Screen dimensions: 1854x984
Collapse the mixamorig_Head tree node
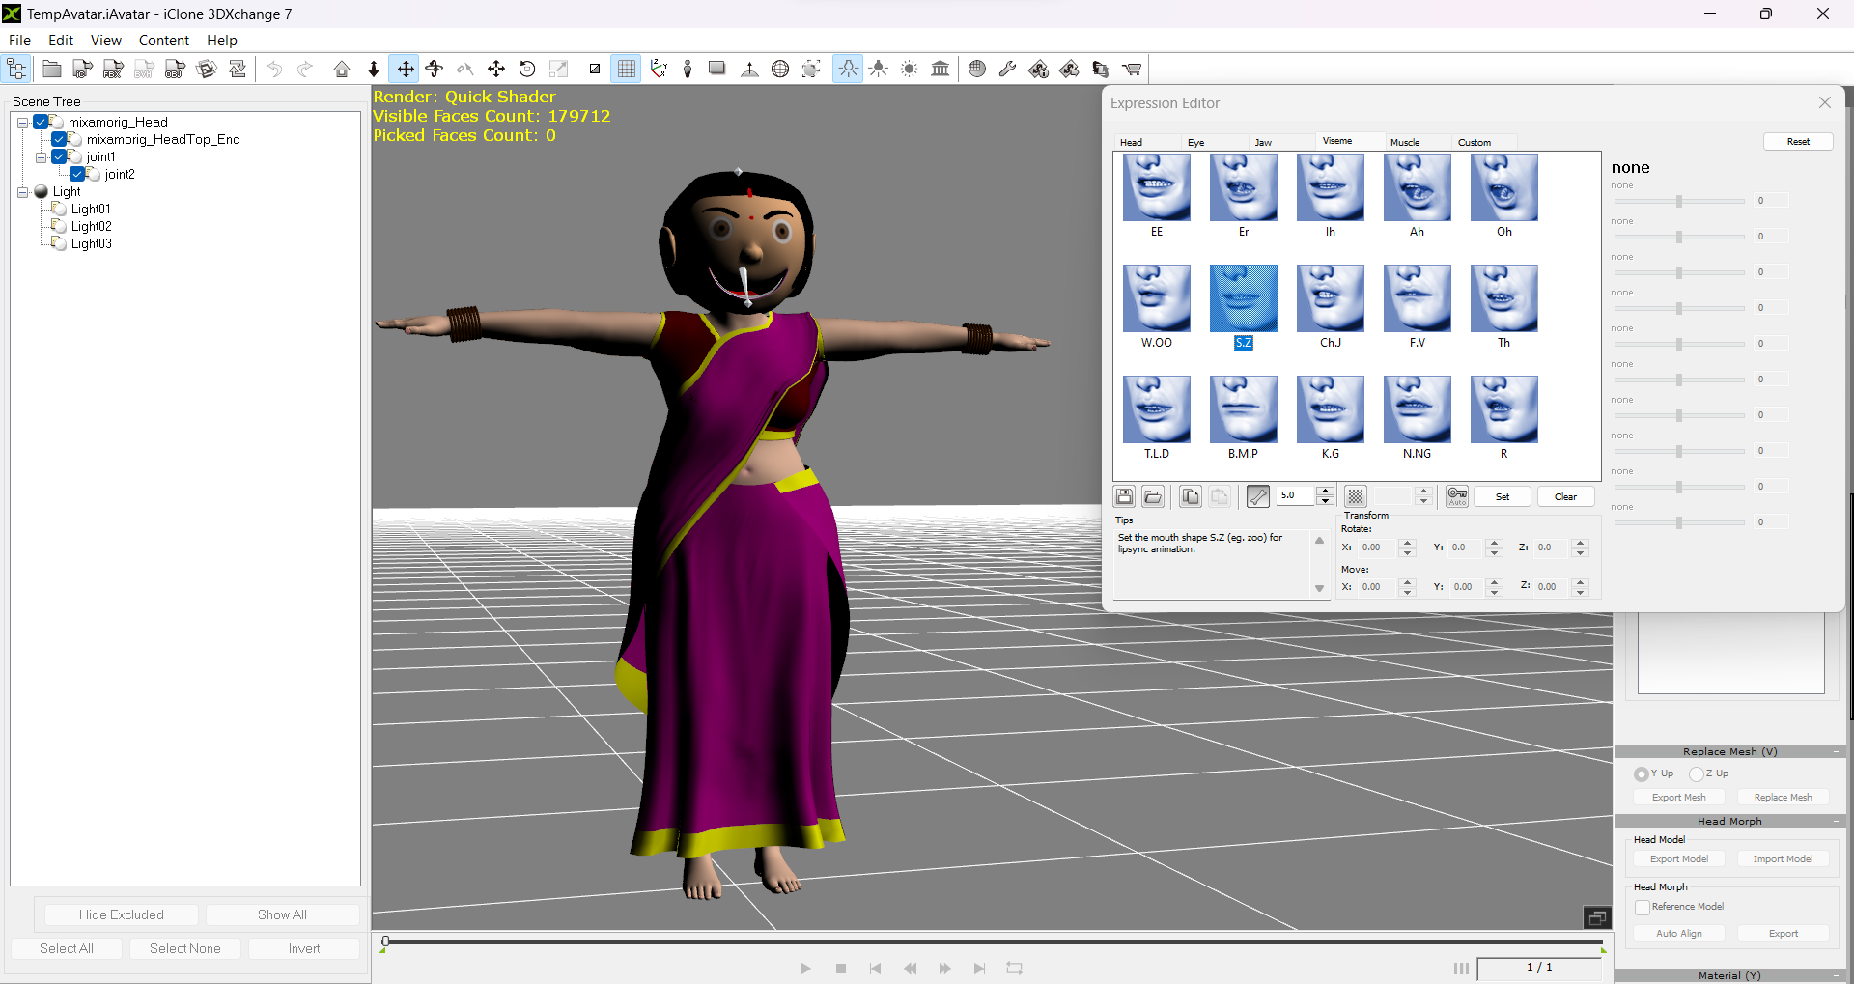point(23,123)
